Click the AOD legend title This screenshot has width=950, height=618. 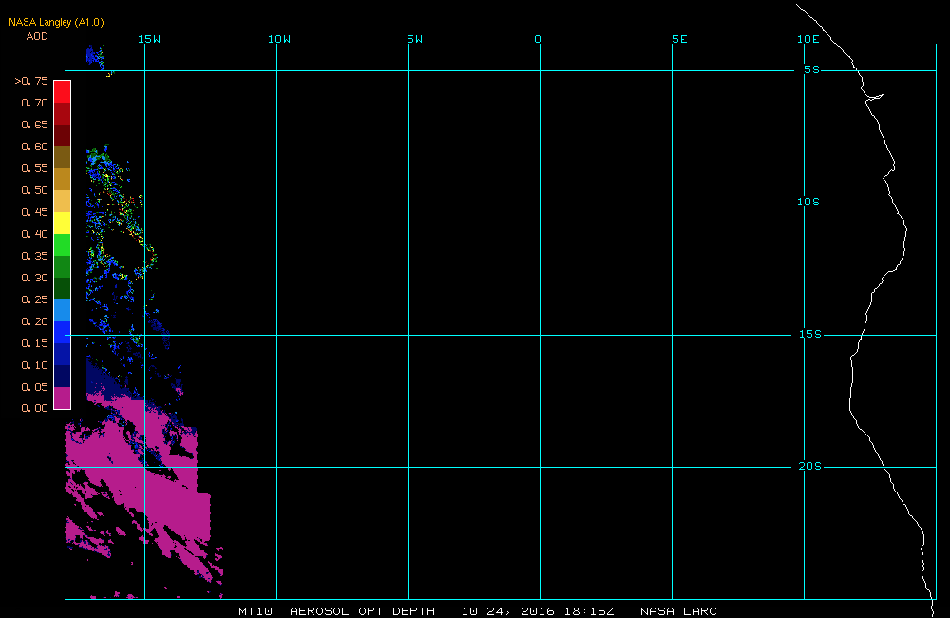[x=37, y=36]
